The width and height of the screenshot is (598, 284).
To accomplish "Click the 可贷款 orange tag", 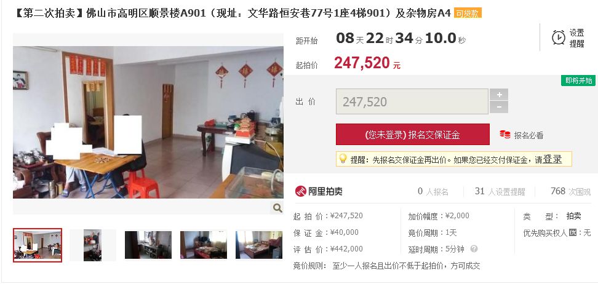I will click(468, 14).
